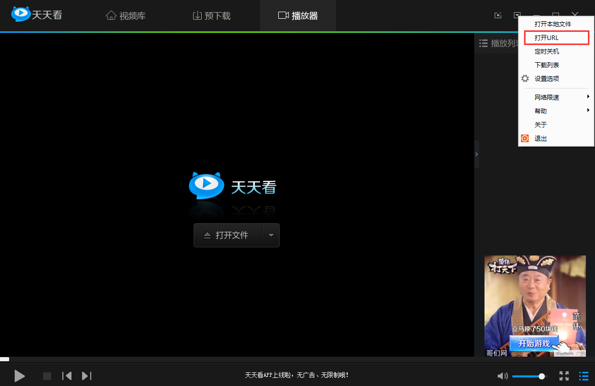Collapse the 播放列表 side panel

(x=476, y=154)
